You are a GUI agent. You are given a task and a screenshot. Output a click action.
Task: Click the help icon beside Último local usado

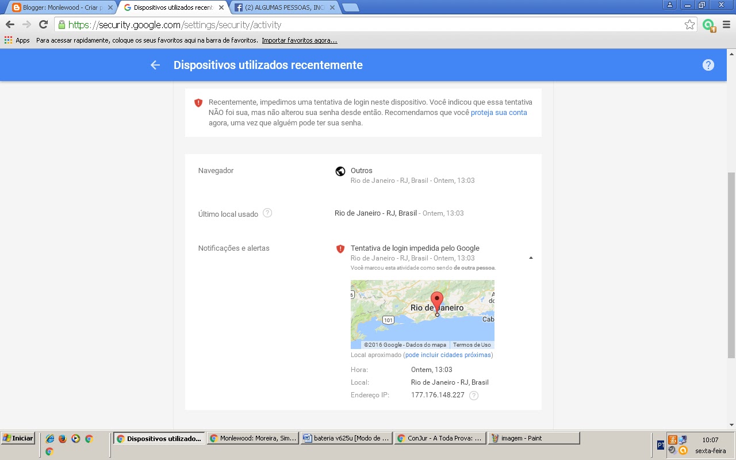coord(267,213)
